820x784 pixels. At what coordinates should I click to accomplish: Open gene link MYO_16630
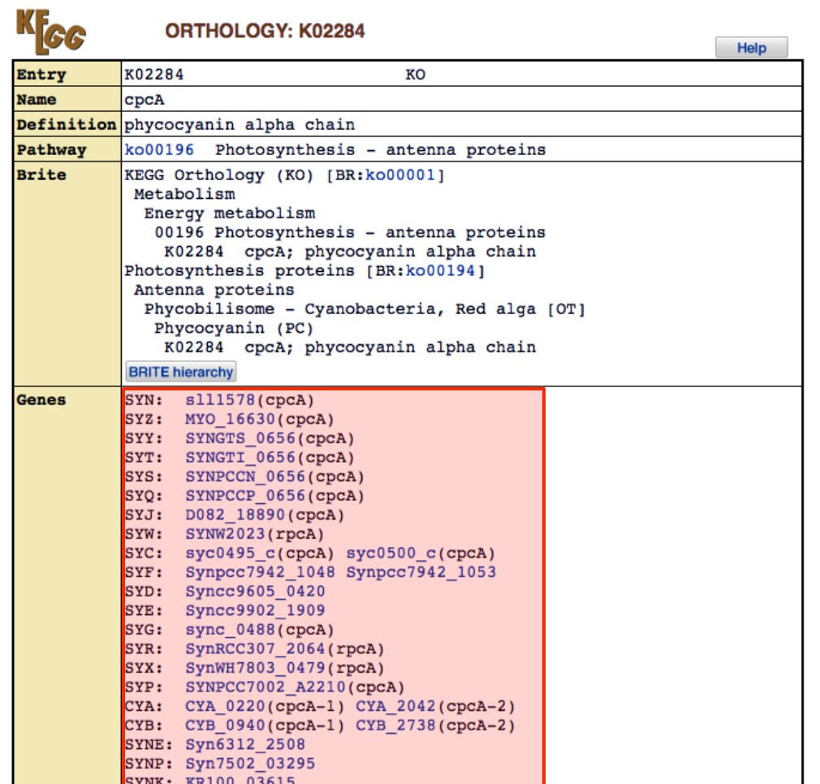pos(230,419)
